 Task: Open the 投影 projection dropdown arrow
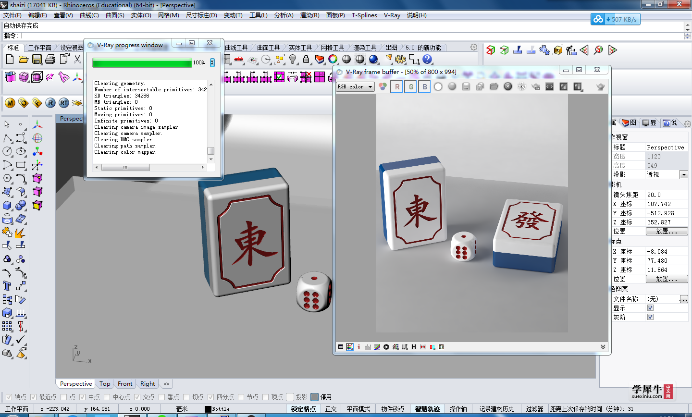pyautogui.click(x=684, y=175)
